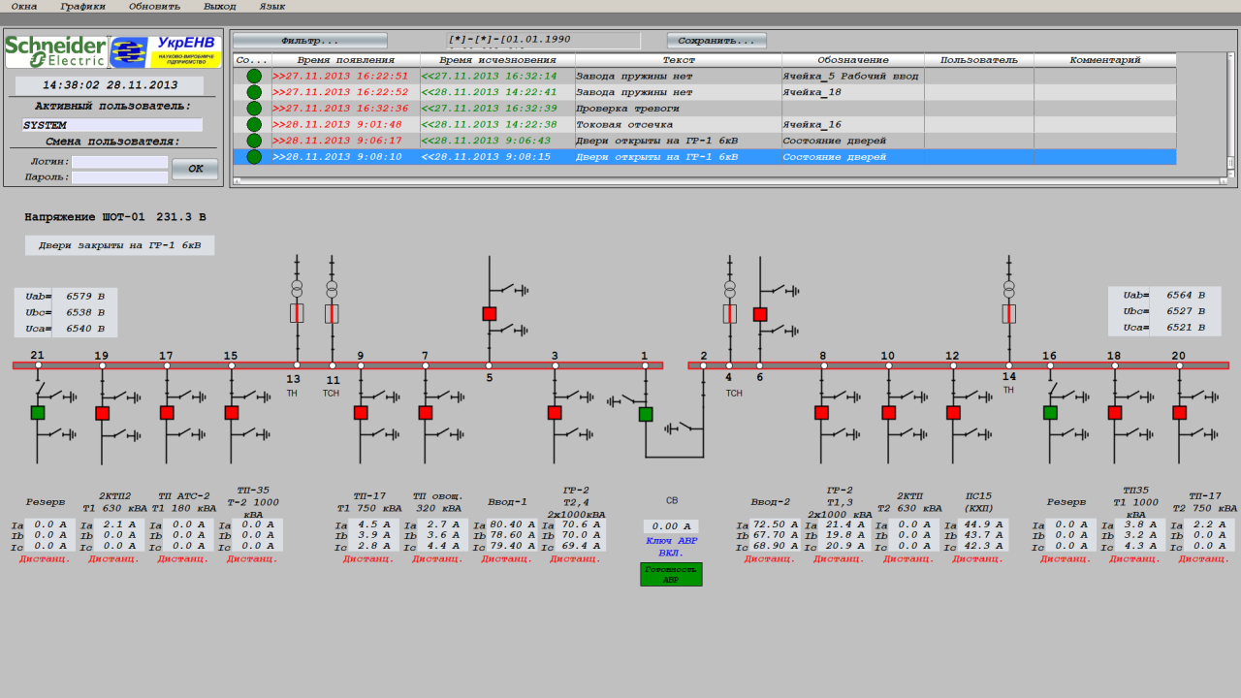Select the highlighted 9:08:10 alarm row

click(x=679, y=157)
